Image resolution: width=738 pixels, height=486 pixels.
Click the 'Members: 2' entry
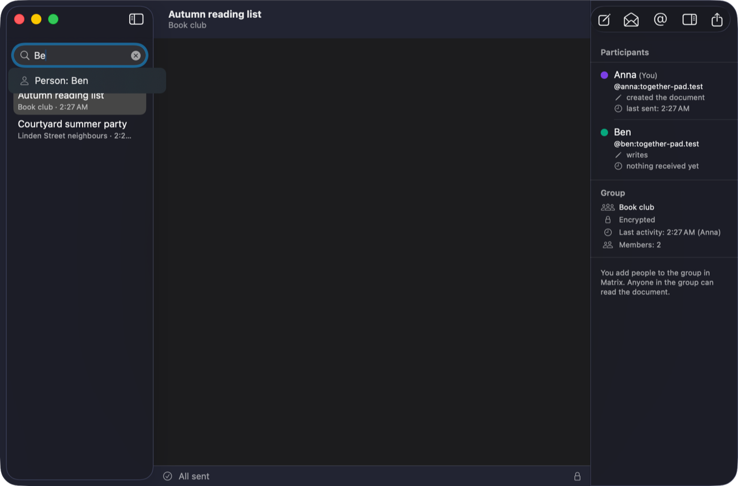pos(640,245)
